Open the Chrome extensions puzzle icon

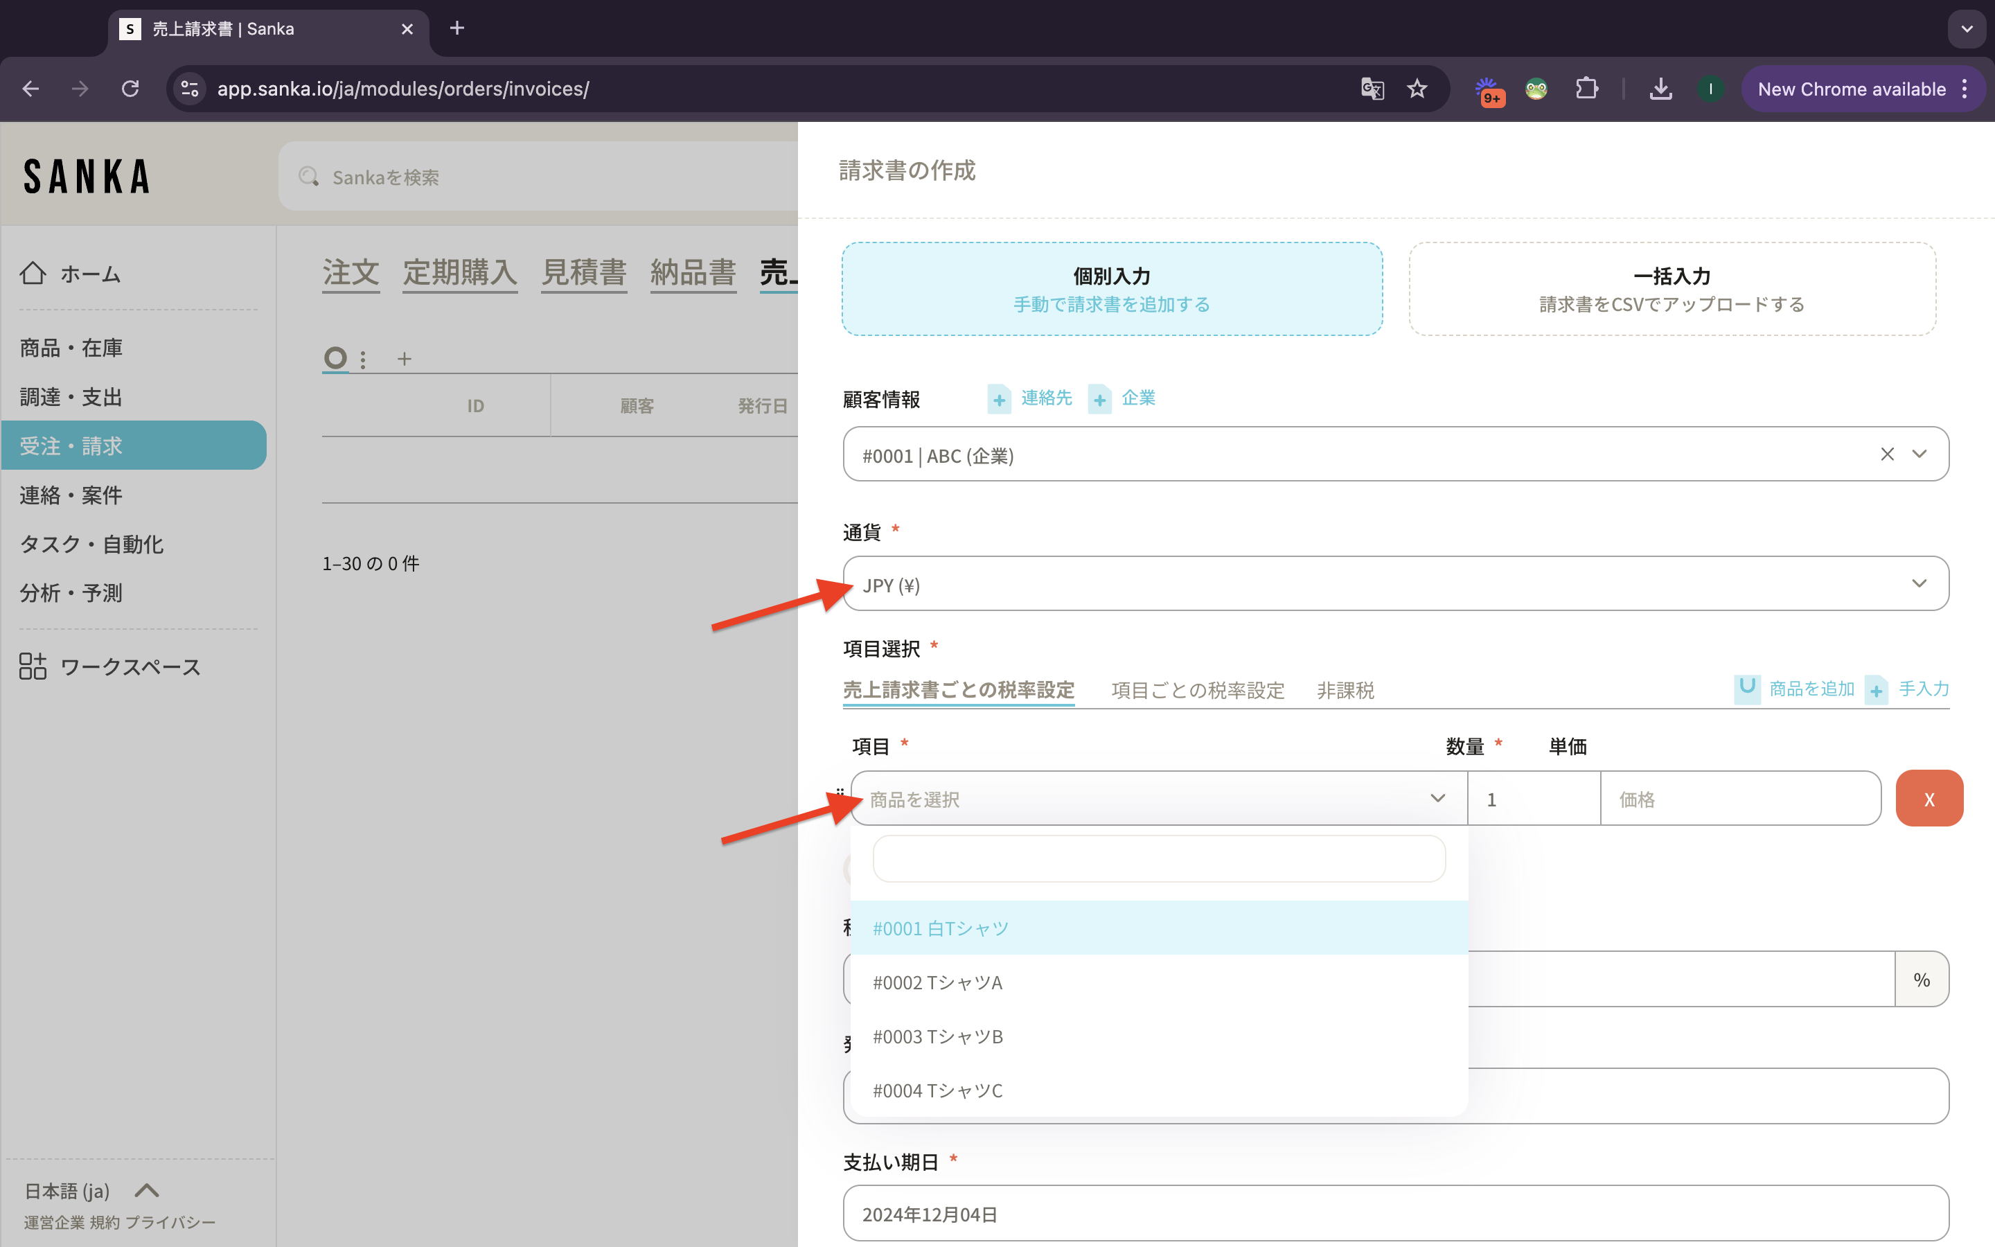point(1586,88)
